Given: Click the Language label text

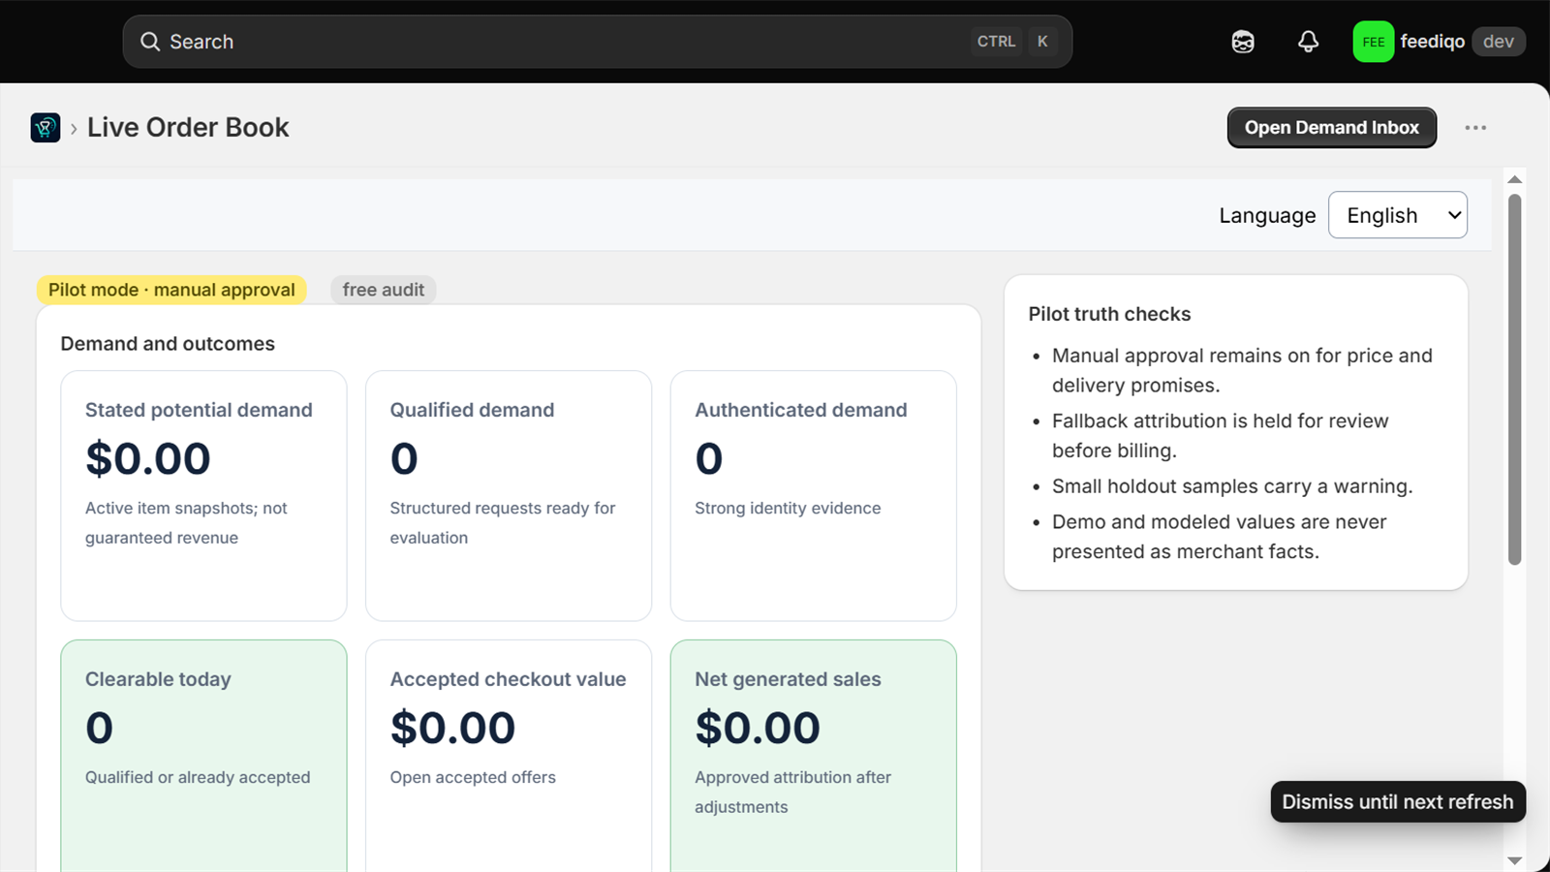Looking at the screenshot, I should click(x=1267, y=215).
